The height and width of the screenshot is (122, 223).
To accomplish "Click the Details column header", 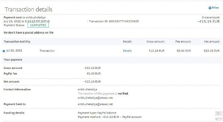I will click(127, 41).
